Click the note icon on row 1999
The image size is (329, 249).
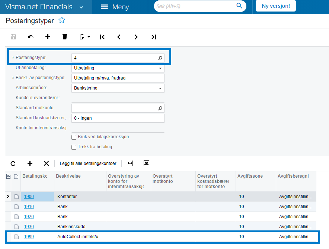tap(16, 237)
